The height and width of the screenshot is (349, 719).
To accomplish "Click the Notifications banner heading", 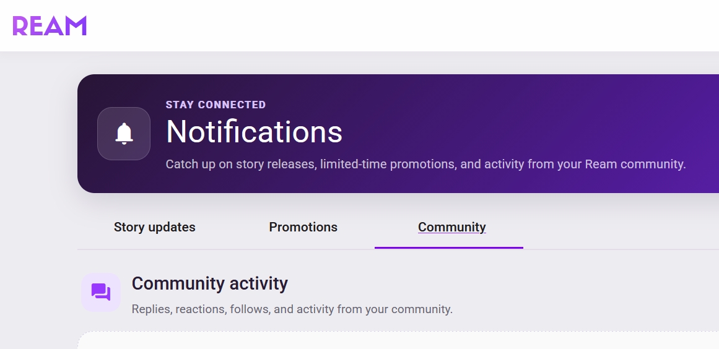I will pos(254,132).
